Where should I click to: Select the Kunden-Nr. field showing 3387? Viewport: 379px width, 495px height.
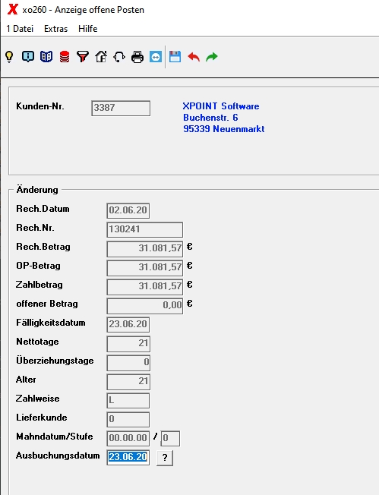(121, 109)
